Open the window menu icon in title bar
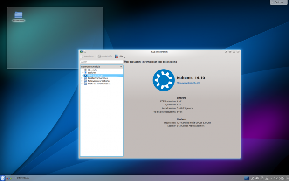Image resolution: width=289 pixels, height=181 pixels. pyautogui.click(x=81, y=52)
